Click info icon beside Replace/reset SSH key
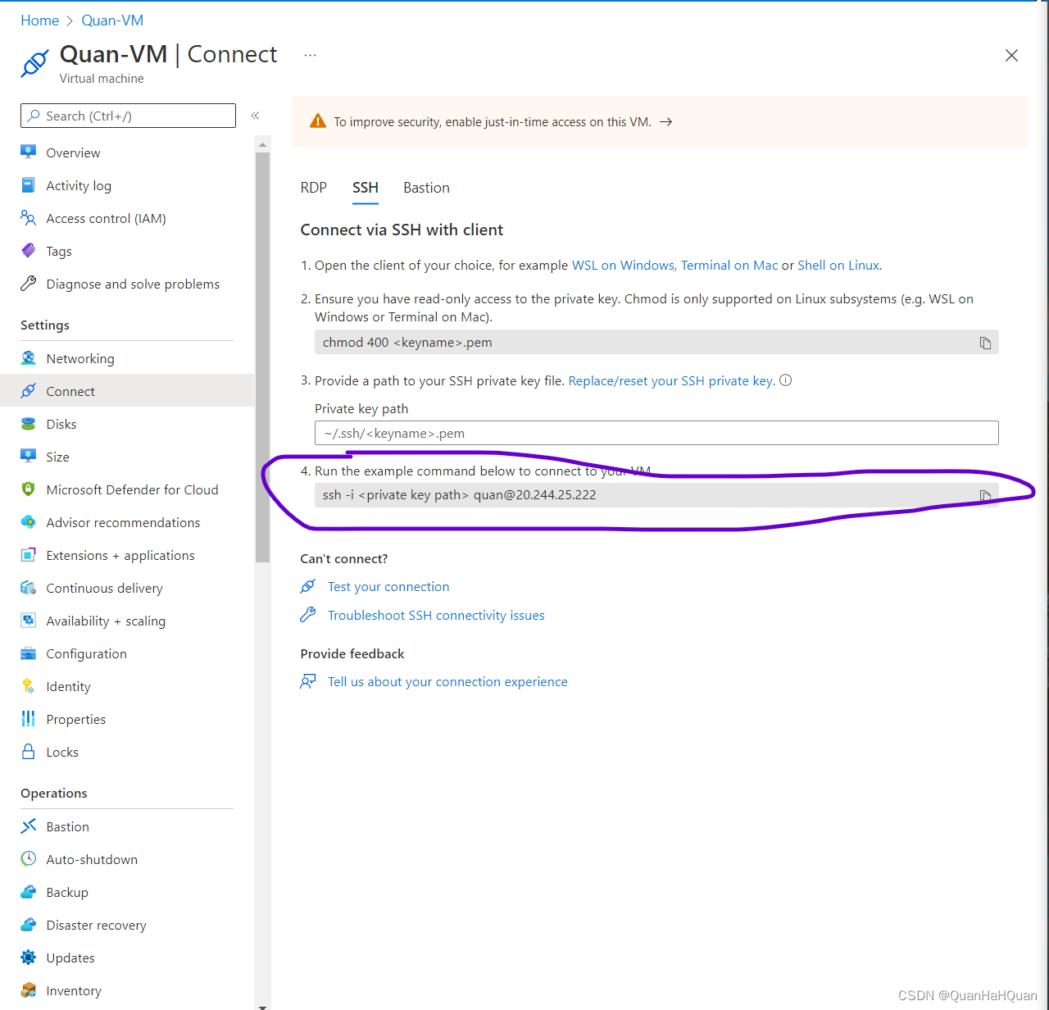The width and height of the screenshot is (1049, 1010). pyautogui.click(x=785, y=380)
